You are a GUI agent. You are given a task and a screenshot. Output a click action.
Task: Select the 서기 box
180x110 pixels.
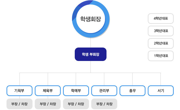tap(161, 91)
